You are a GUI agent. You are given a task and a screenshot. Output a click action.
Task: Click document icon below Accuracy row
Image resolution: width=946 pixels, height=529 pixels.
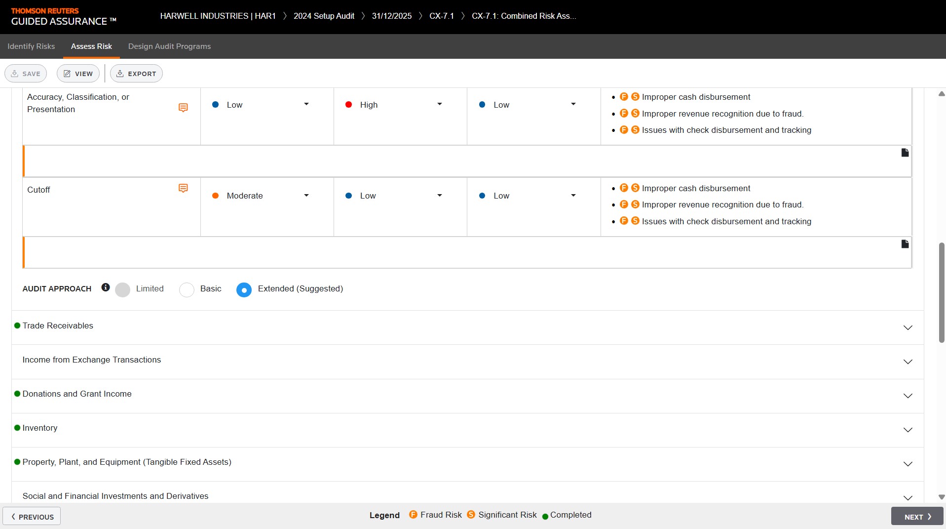click(x=905, y=153)
